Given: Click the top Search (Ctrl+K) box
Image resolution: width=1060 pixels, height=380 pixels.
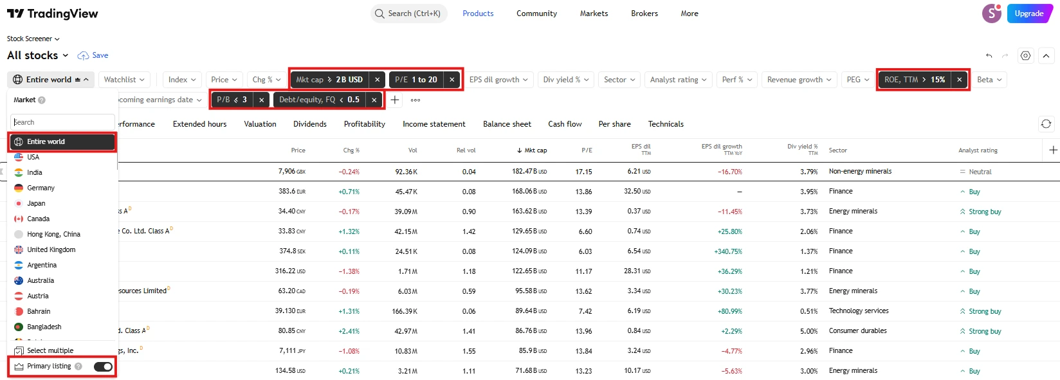Looking at the screenshot, I should [x=409, y=14].
